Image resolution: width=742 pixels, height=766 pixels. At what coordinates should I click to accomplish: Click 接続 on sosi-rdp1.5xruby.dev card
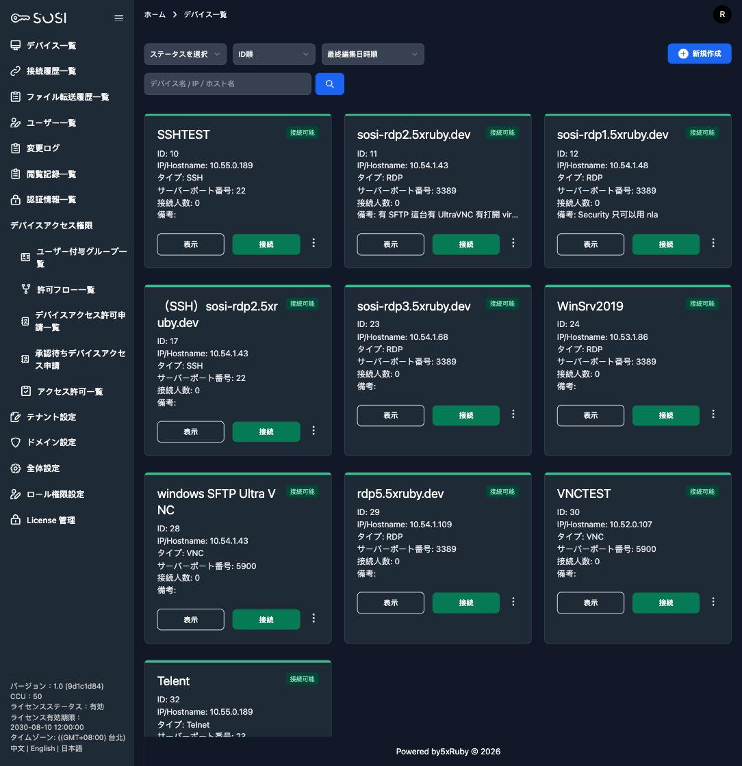[666, 244]
